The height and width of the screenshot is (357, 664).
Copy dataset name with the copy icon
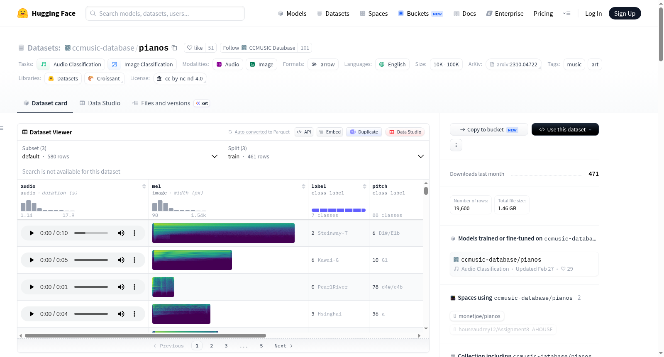175,48
